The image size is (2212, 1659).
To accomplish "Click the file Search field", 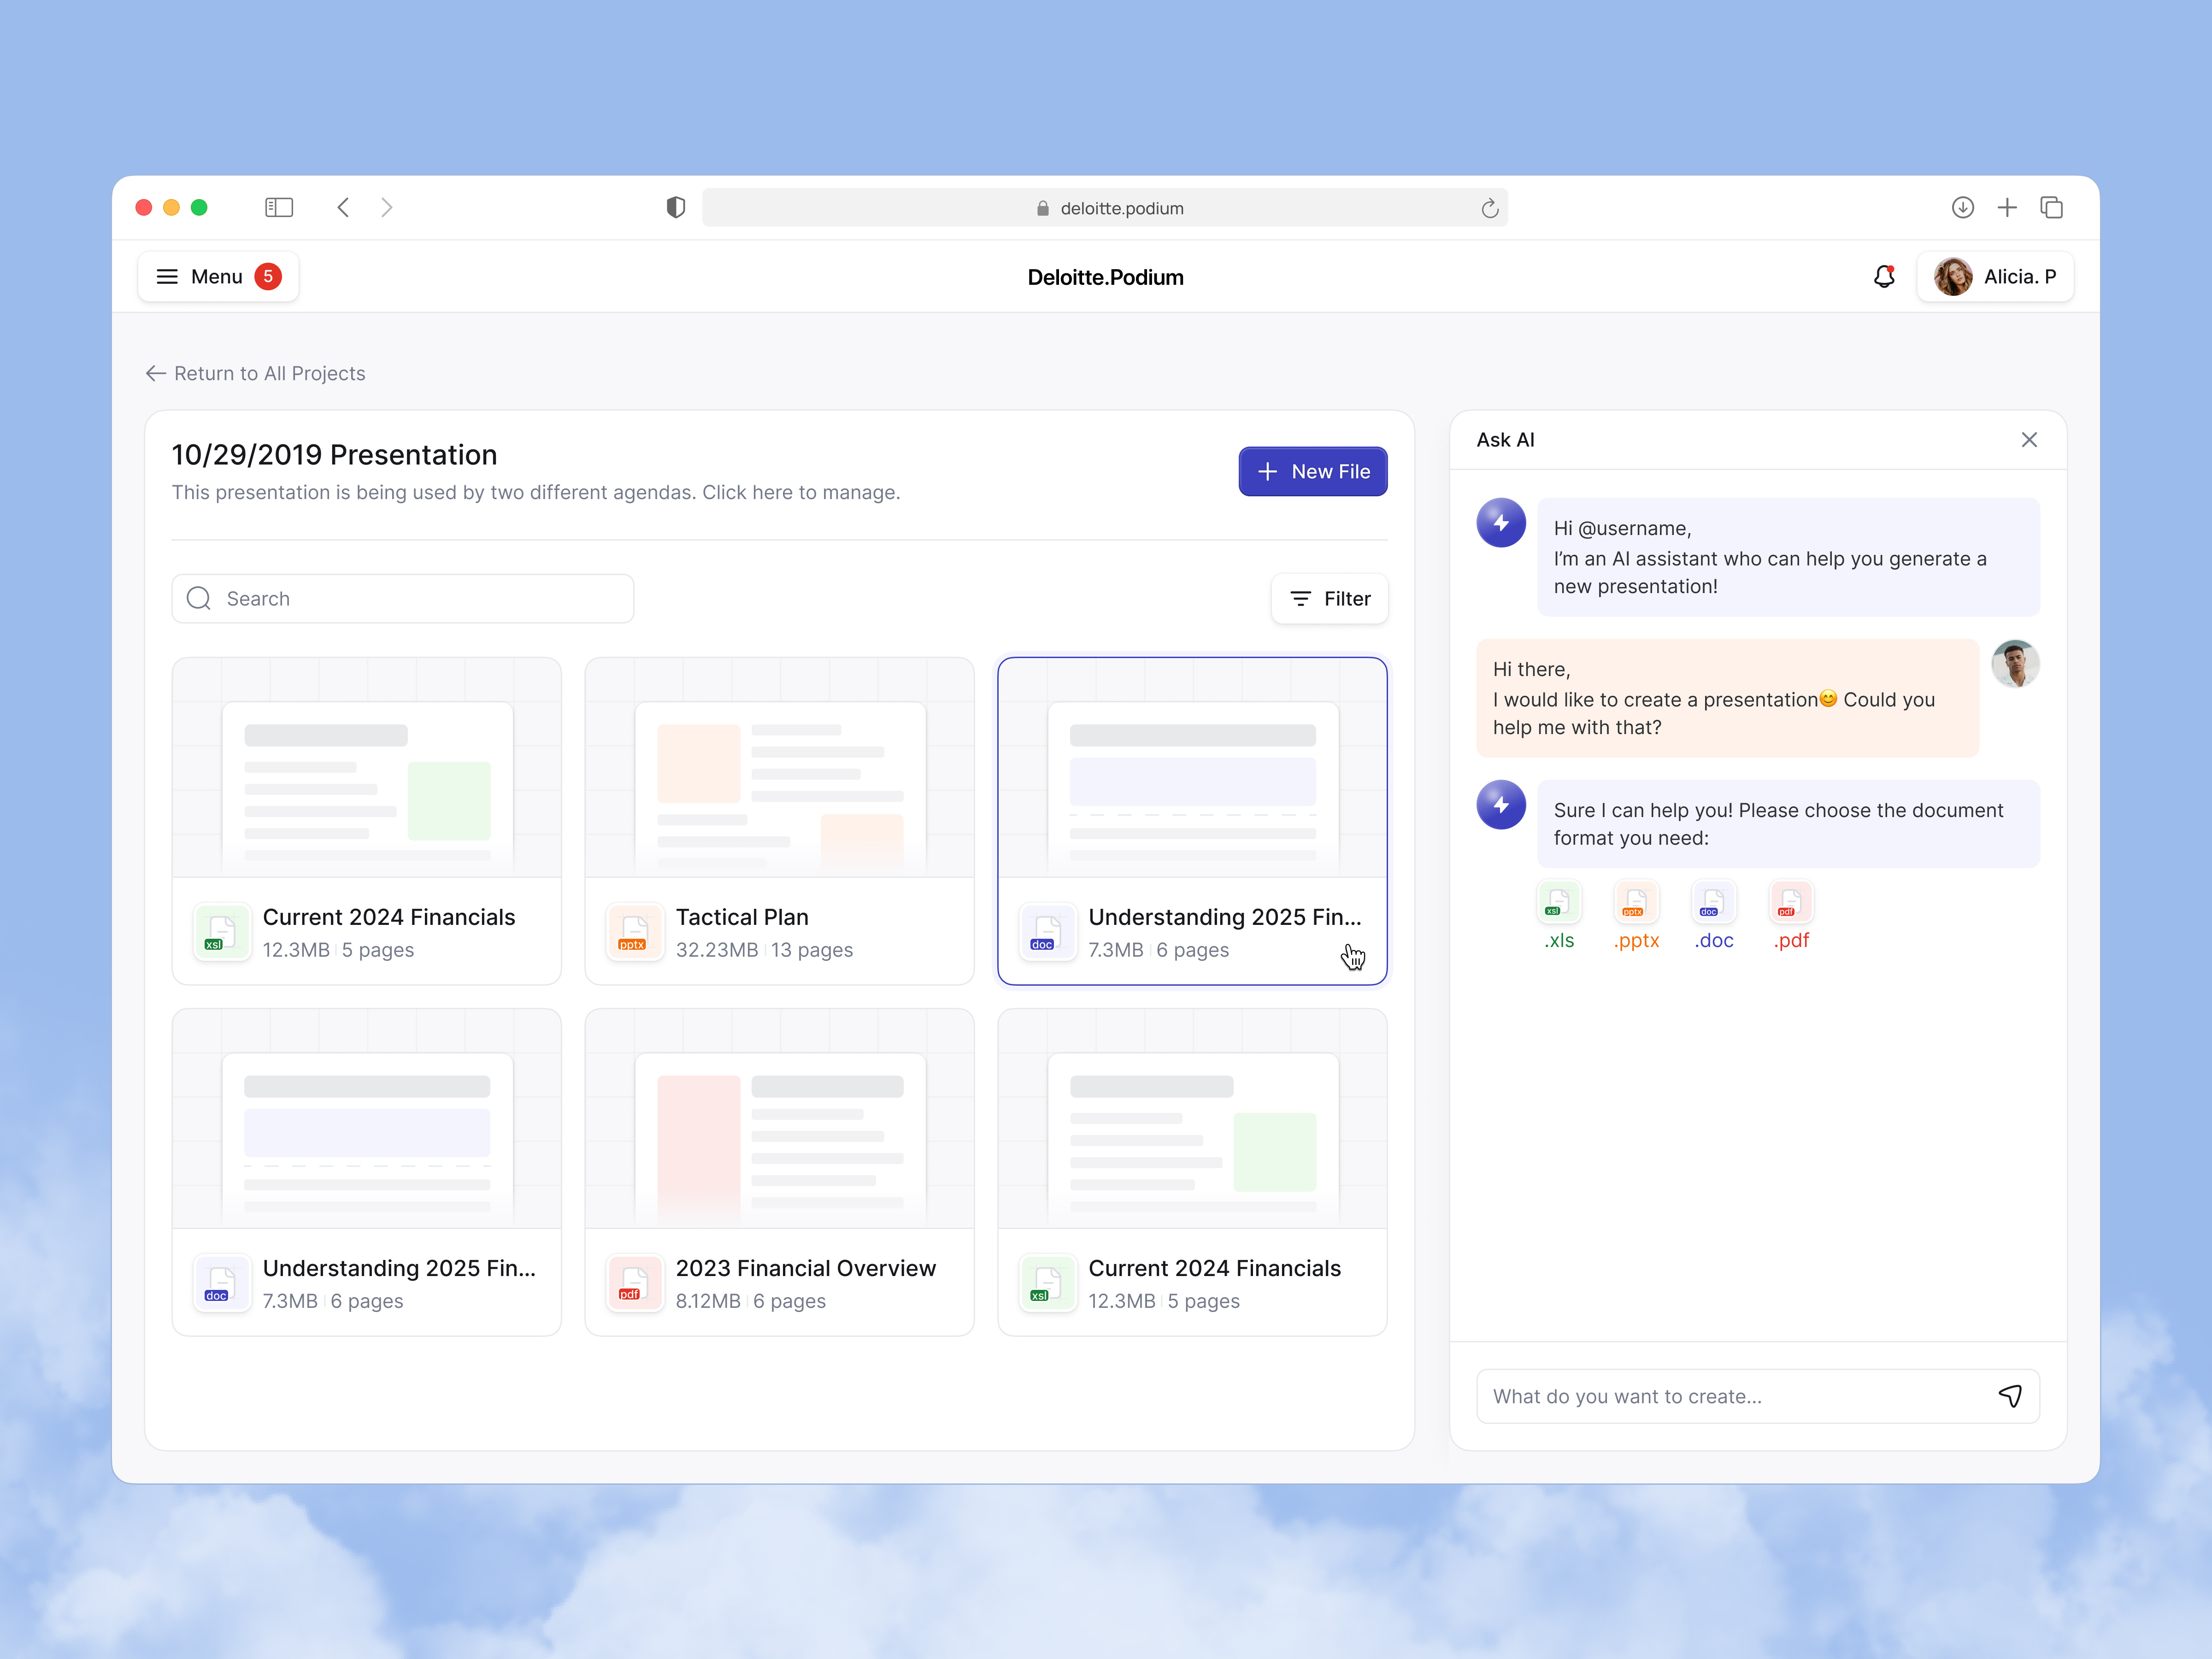I will (403, 599).
